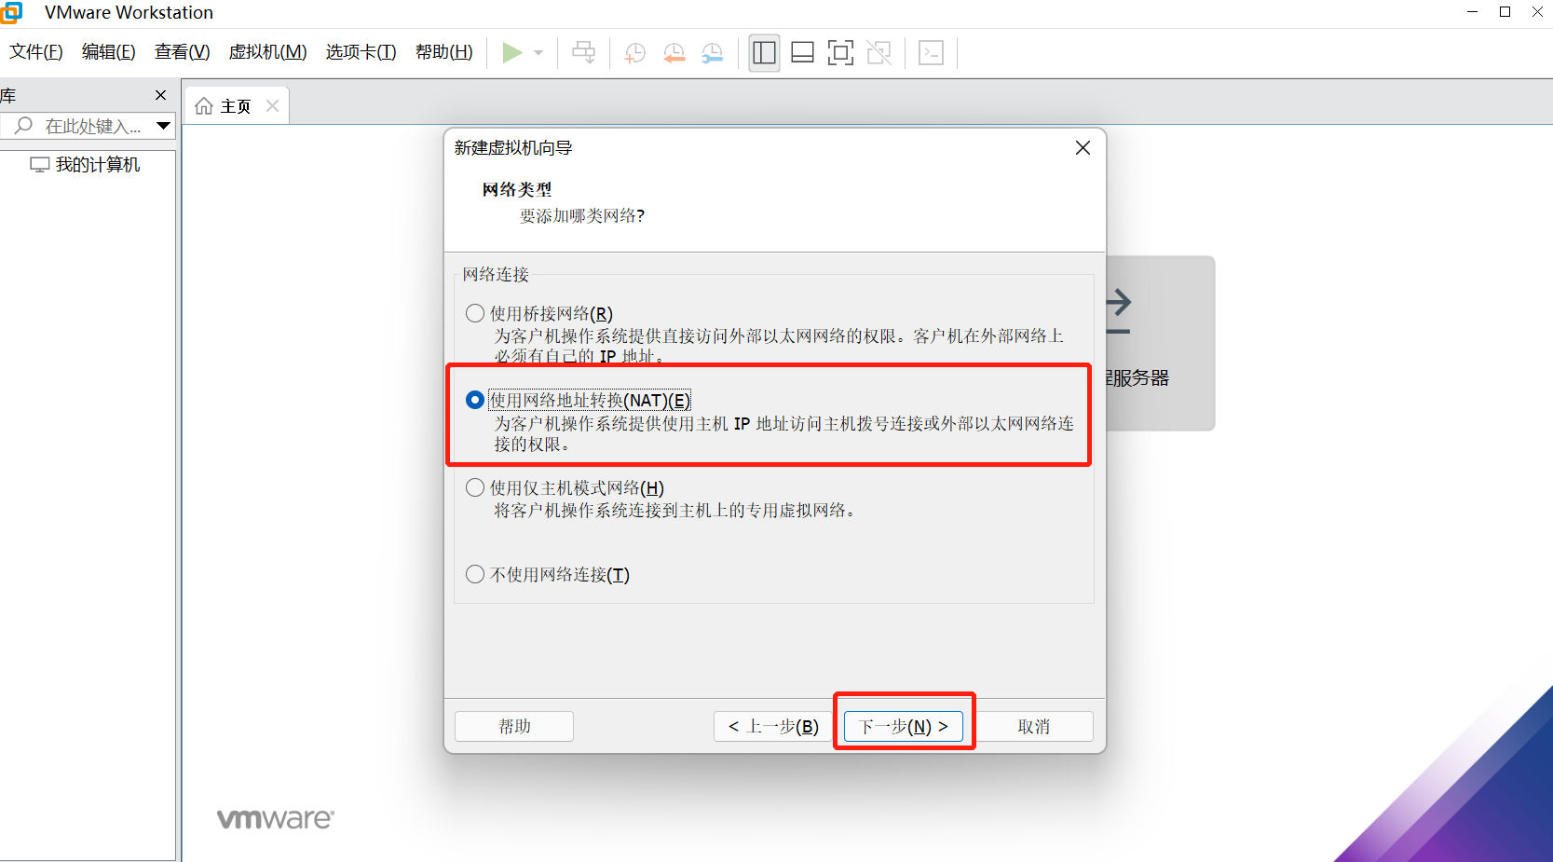1553x862 pixels.
Task: Toggle the thumbnail bar view icon
Action: click(802, 53)
